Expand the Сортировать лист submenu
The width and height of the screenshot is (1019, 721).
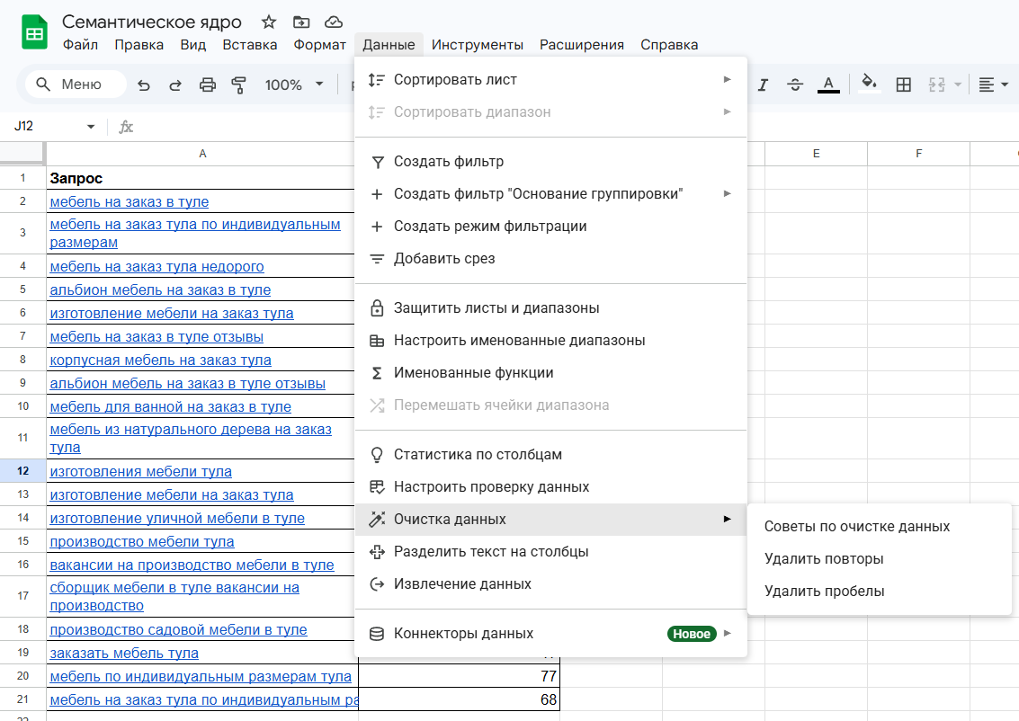550,80
